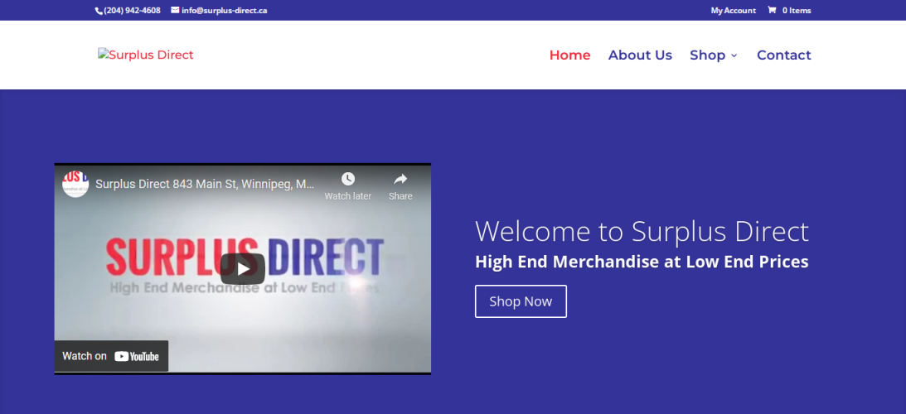Image resolution: width=906 pixels, height=414 pixels.
Task: Open the shopping cart icon
Action: (772, 10)
